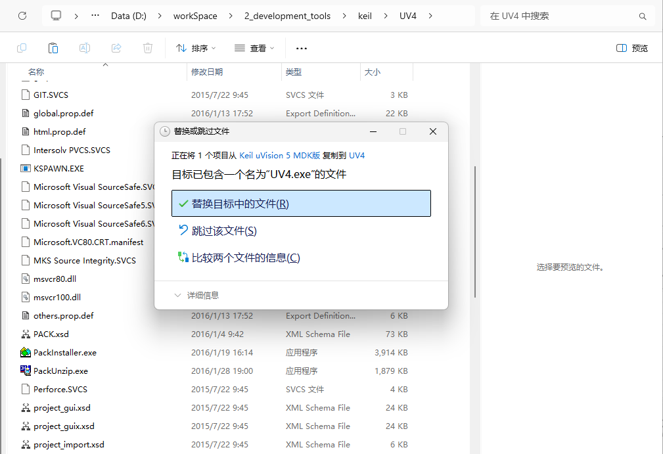This screenshot has width=663, height=454.
Task: Open the 排序 sort dropdown
Action: tap(195, 48)
